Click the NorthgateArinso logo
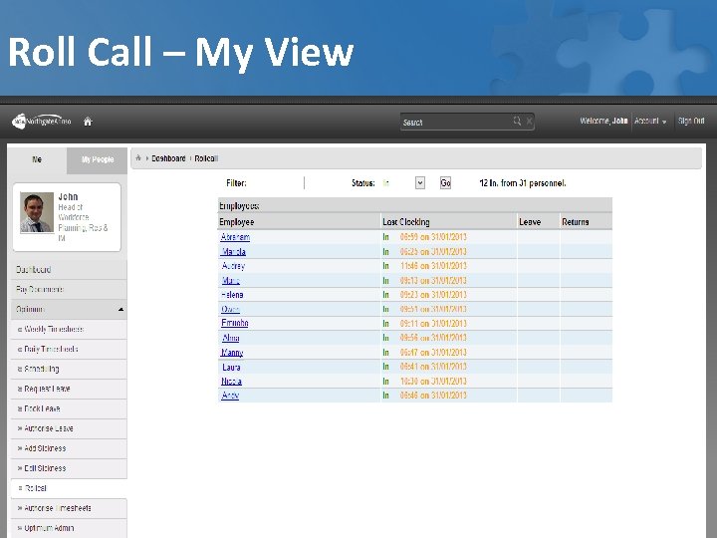The image size is (717, 538). tap(42, 122)
